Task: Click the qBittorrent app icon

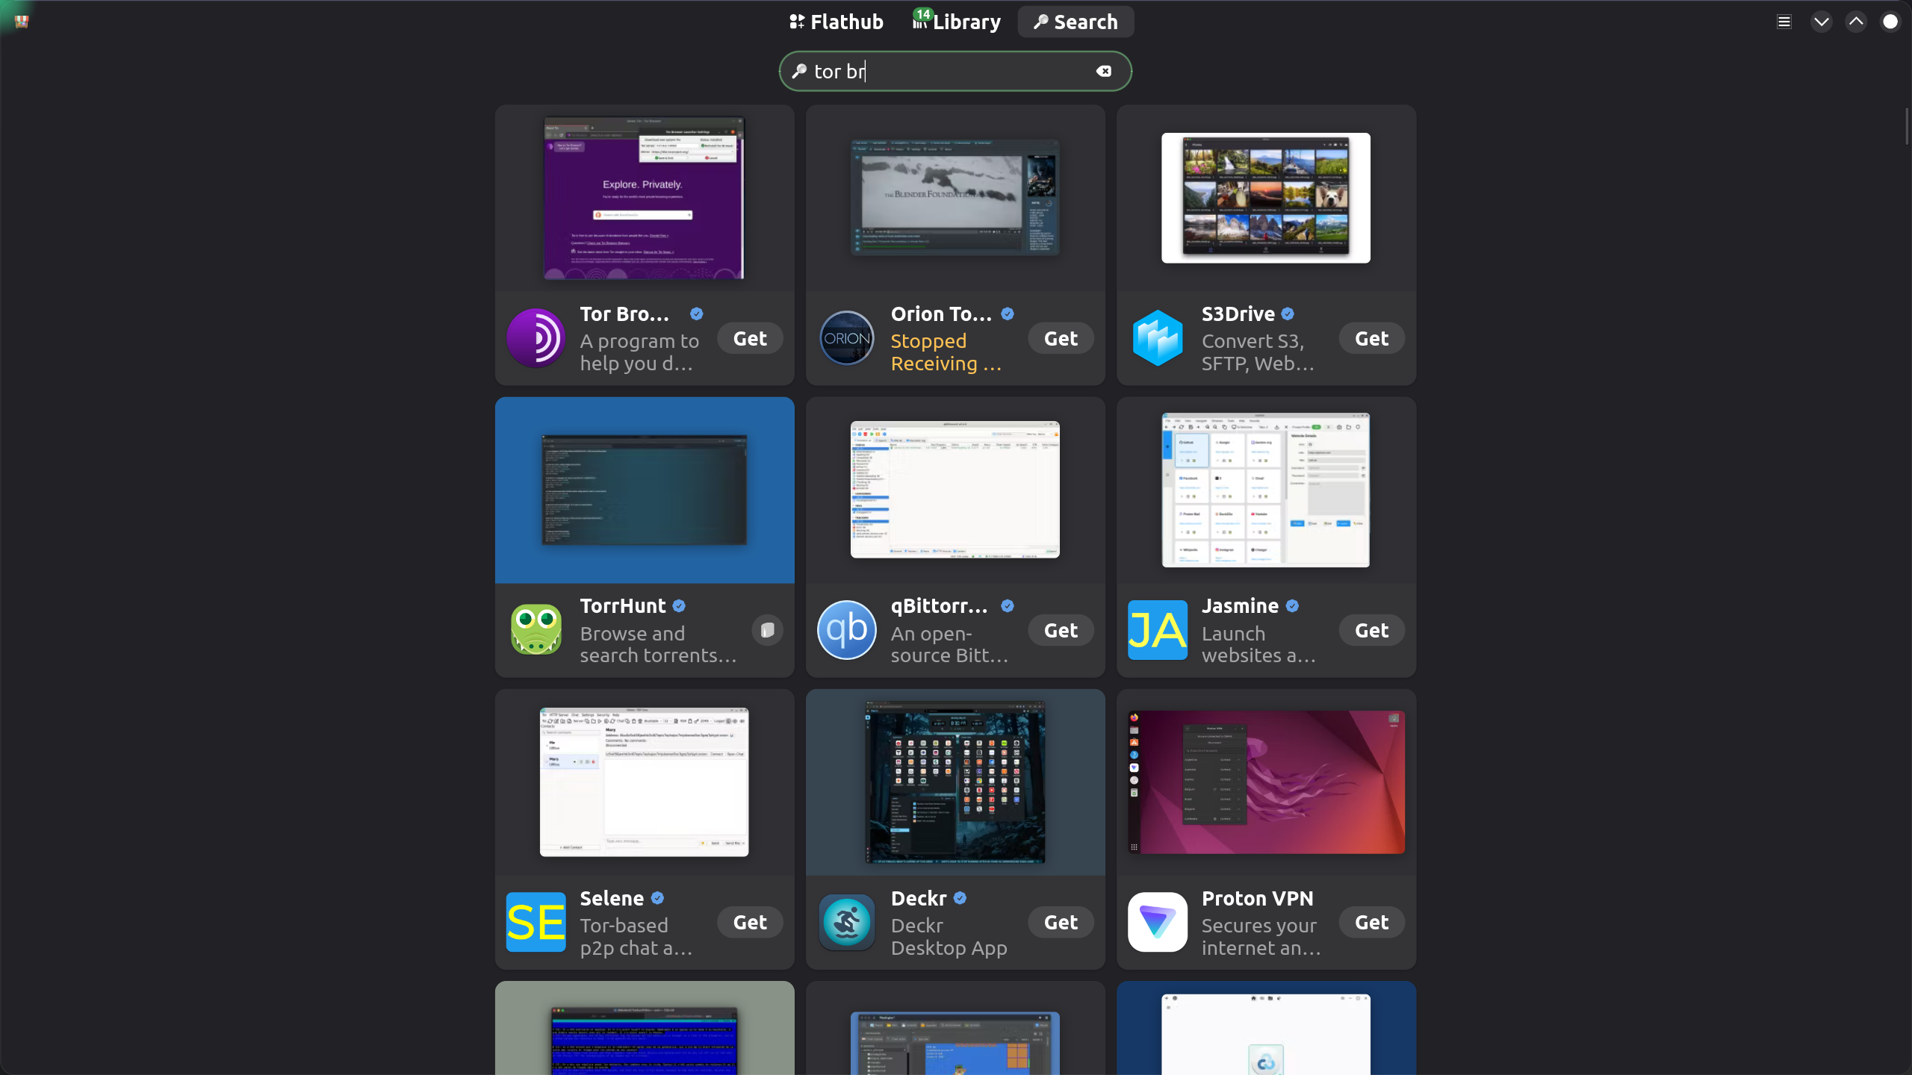Action: click(846, 630)
